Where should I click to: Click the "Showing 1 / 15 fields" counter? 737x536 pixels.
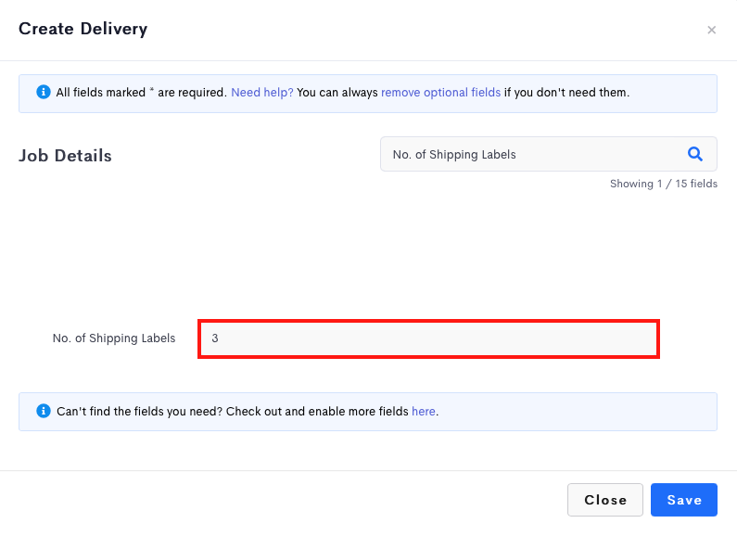pyautogui.click(x=663, y=184)
